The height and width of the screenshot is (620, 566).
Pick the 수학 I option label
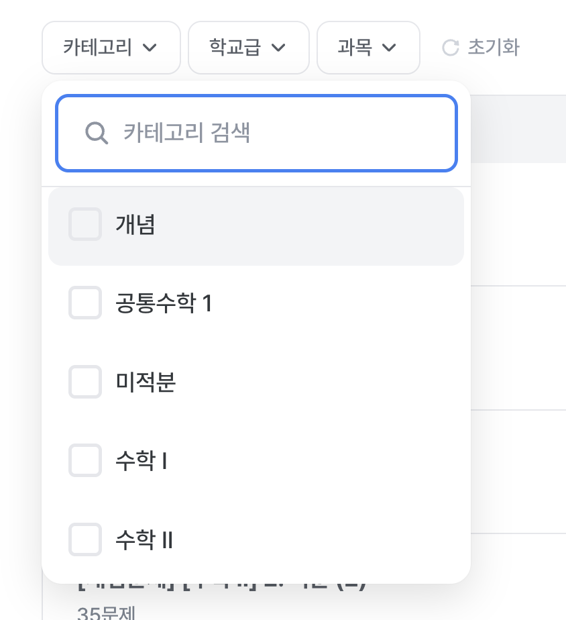(x=141, y=461)
